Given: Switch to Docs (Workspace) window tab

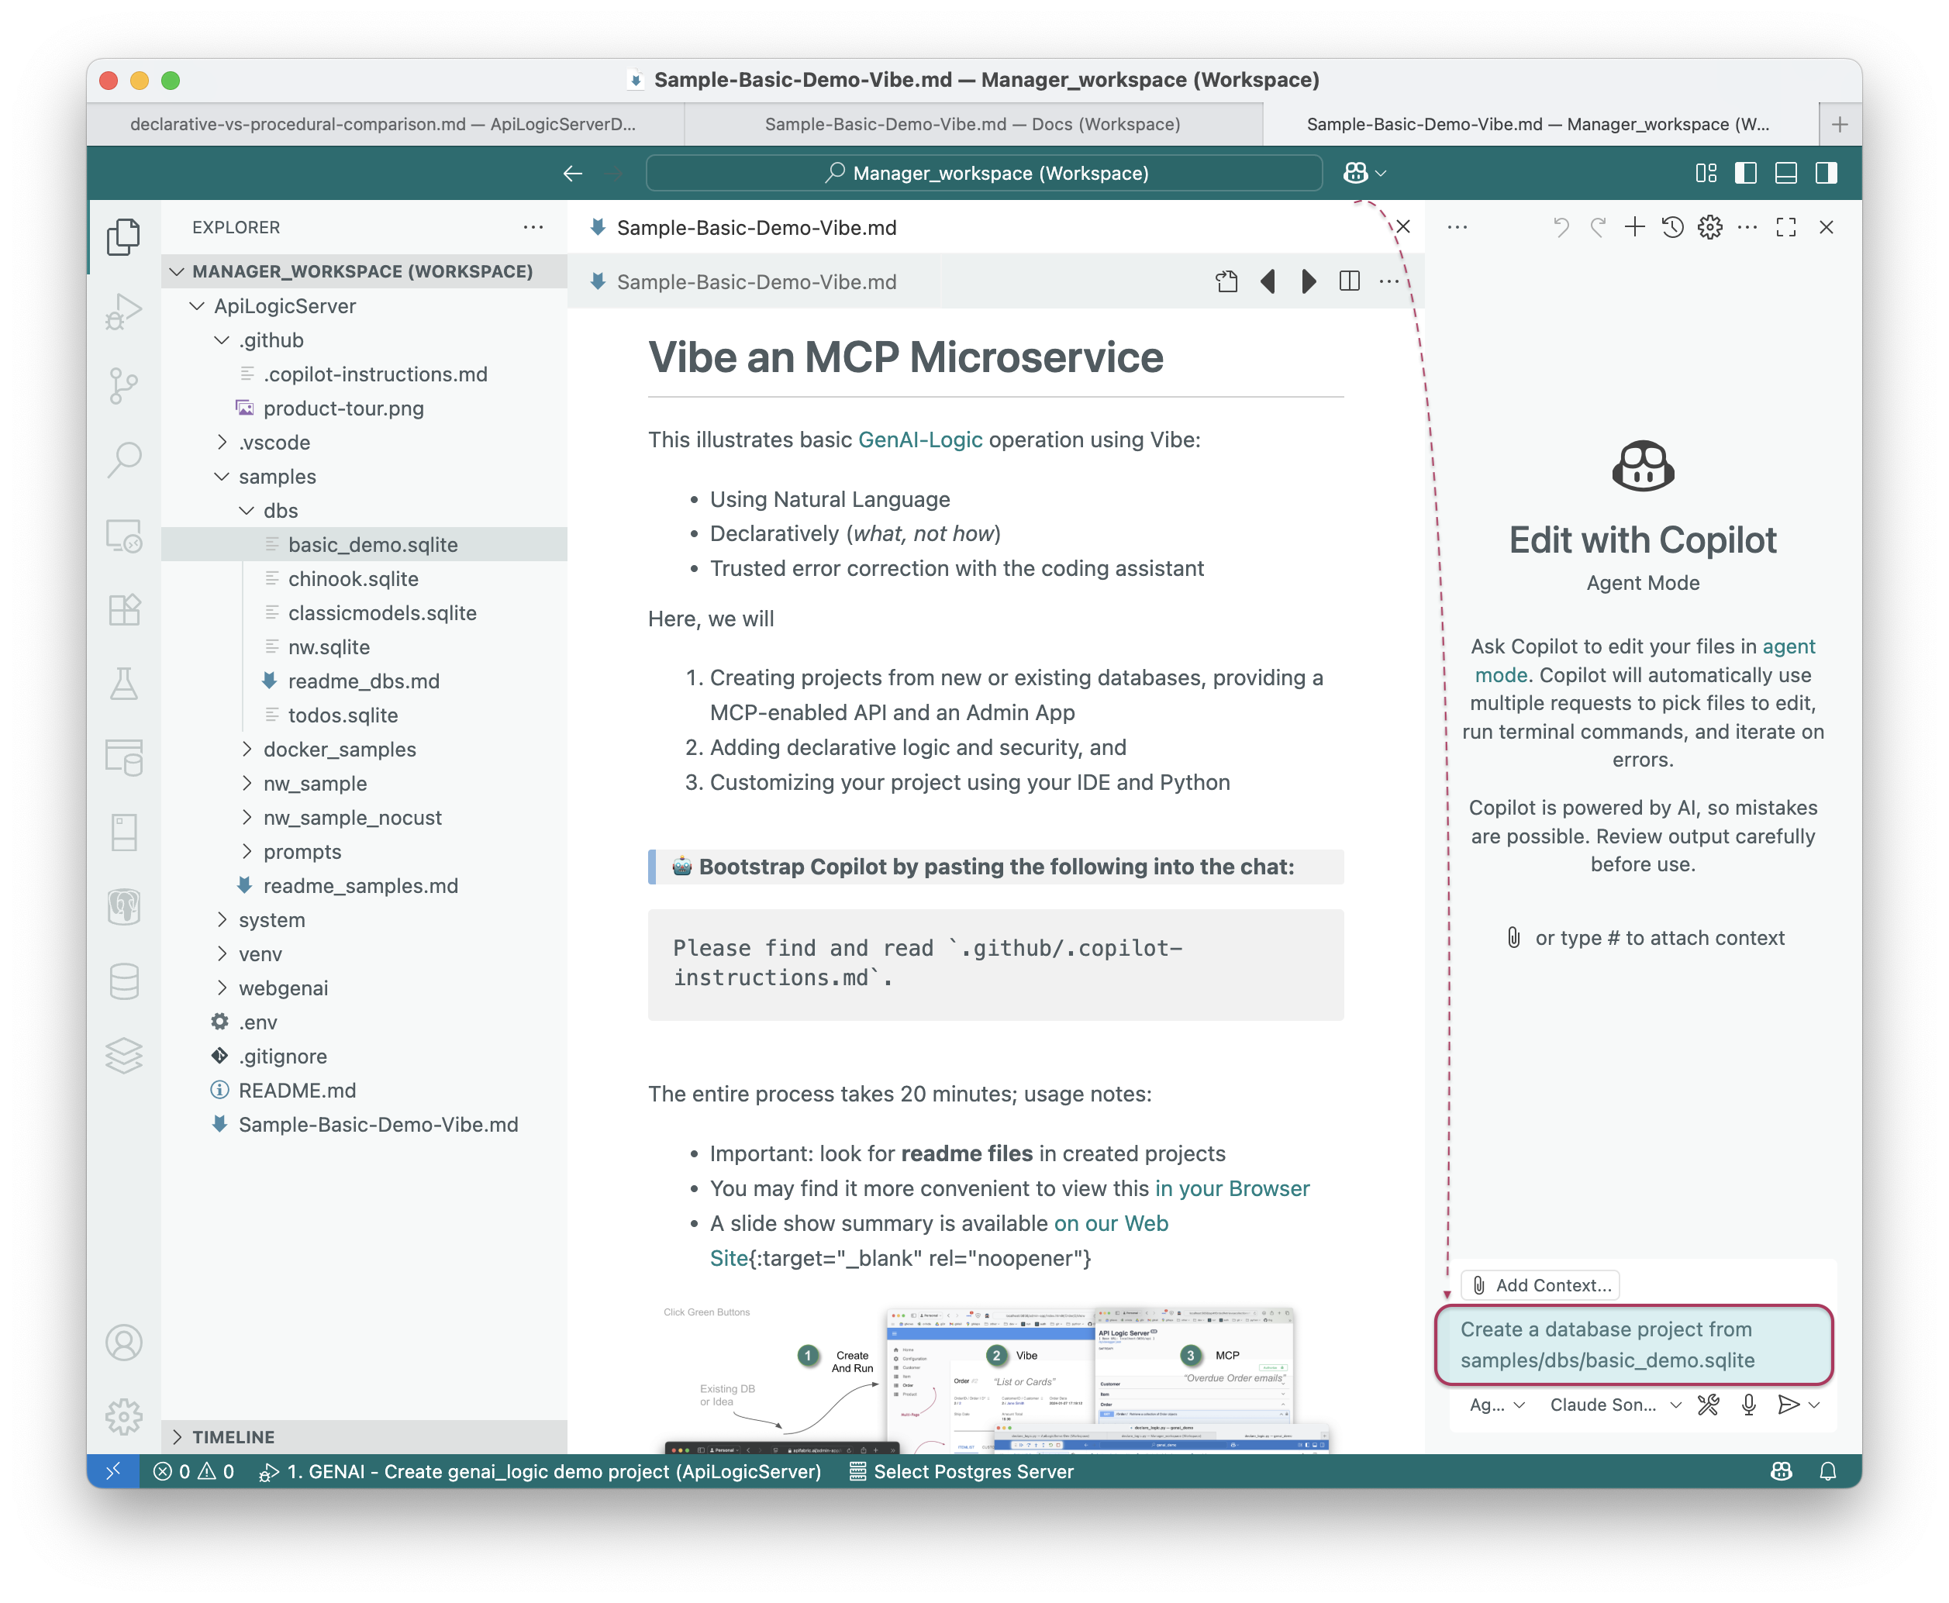Looking at the screenshot, I should pos(973,125).
